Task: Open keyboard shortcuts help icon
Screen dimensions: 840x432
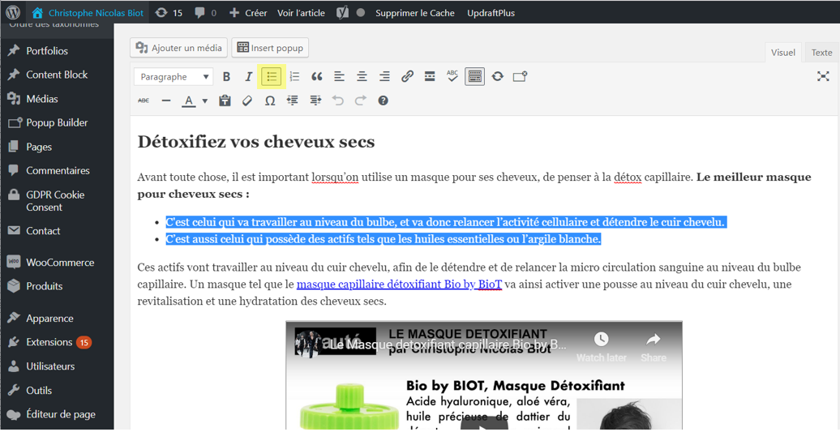Action: pyautogui.click(x=383, y=101)
